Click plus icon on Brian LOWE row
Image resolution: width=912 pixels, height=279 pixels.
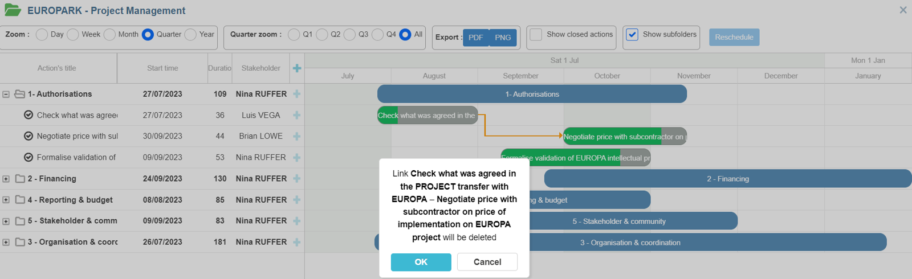297,136
